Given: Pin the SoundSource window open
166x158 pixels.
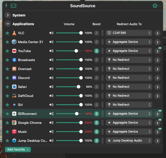Looking at the screenshot, I should (x=6, y=6).
